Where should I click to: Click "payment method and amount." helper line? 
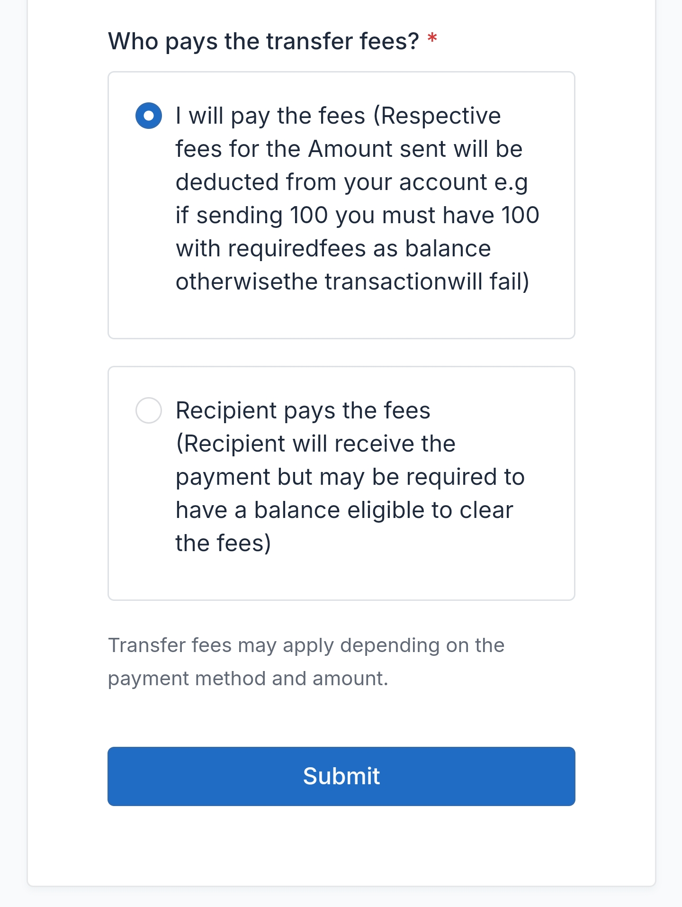[248, 679]
